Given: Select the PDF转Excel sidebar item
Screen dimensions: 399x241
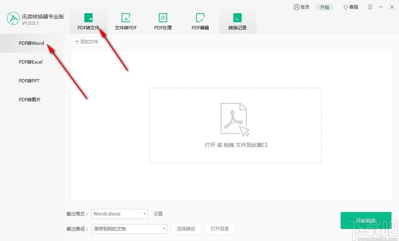Looking at the screenshot, I should tap(30, 62).
